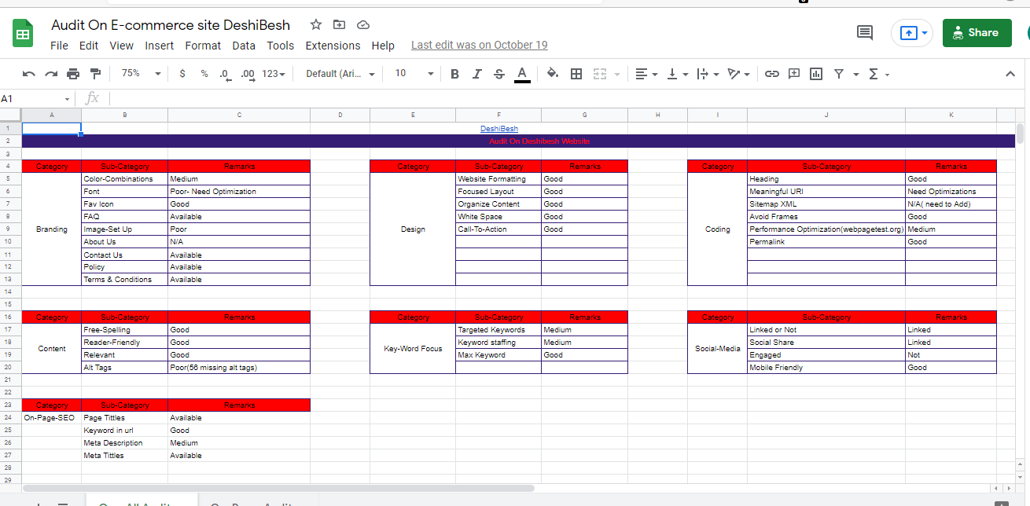Open the Help menu
The height and width of the screenshot is (506, 1030).
pyautogui.click(x=383, y=46)
